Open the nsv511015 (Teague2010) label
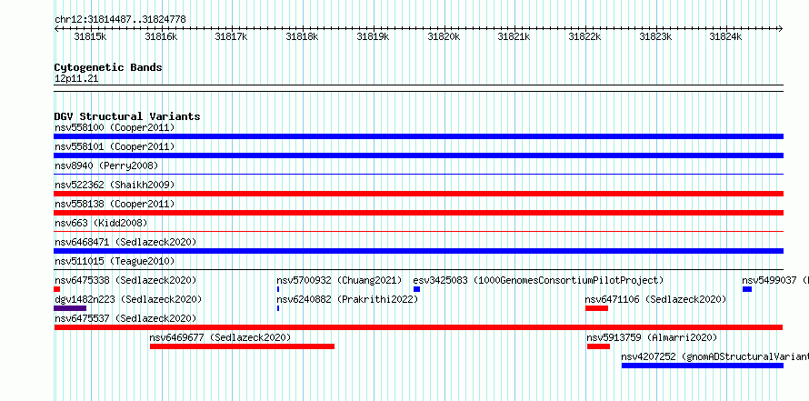The height and width of the screenshot is (401, 809). [115, 261]
